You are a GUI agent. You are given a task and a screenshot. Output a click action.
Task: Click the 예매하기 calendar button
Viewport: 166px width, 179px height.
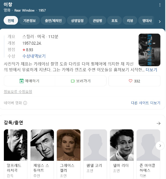tap(30, 81)
